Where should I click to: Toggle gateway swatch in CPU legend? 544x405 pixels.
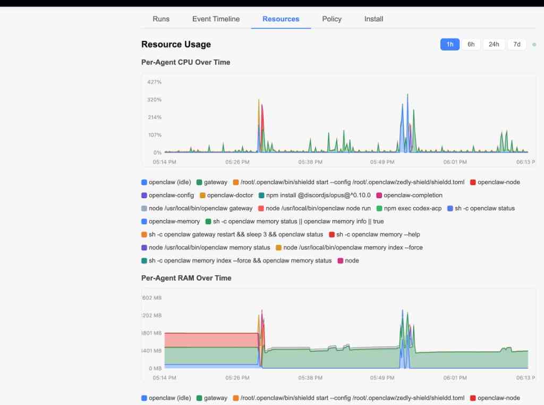199,182
